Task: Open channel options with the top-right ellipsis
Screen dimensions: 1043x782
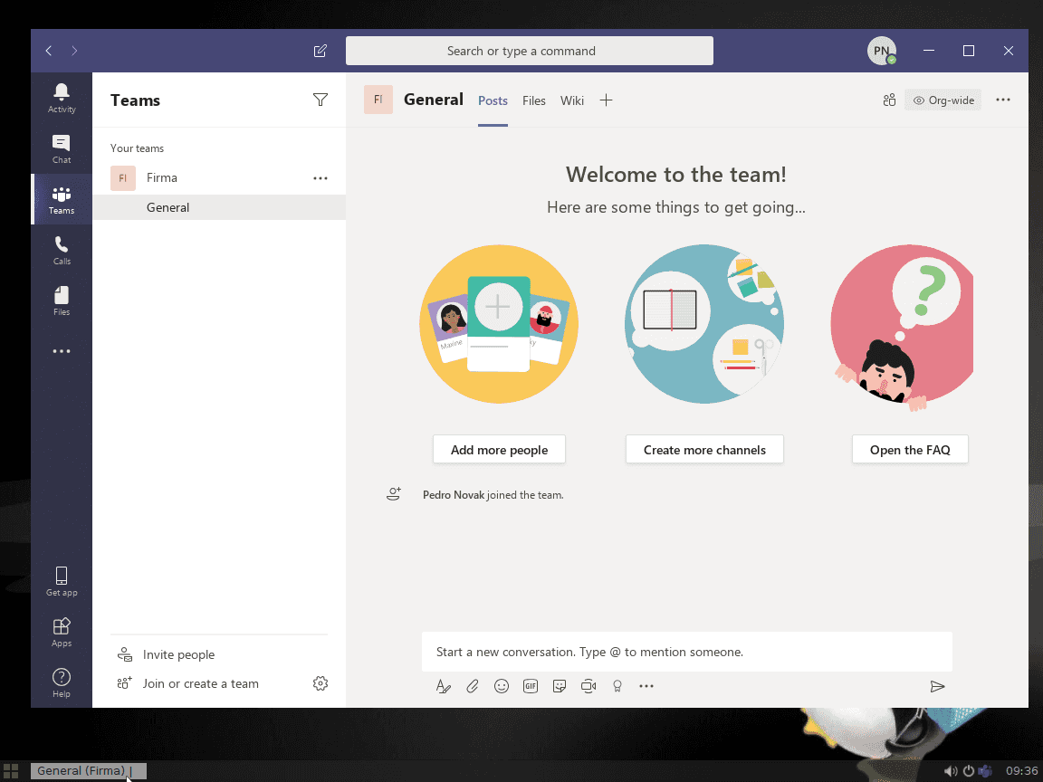Action: [x=1002, y=100]
